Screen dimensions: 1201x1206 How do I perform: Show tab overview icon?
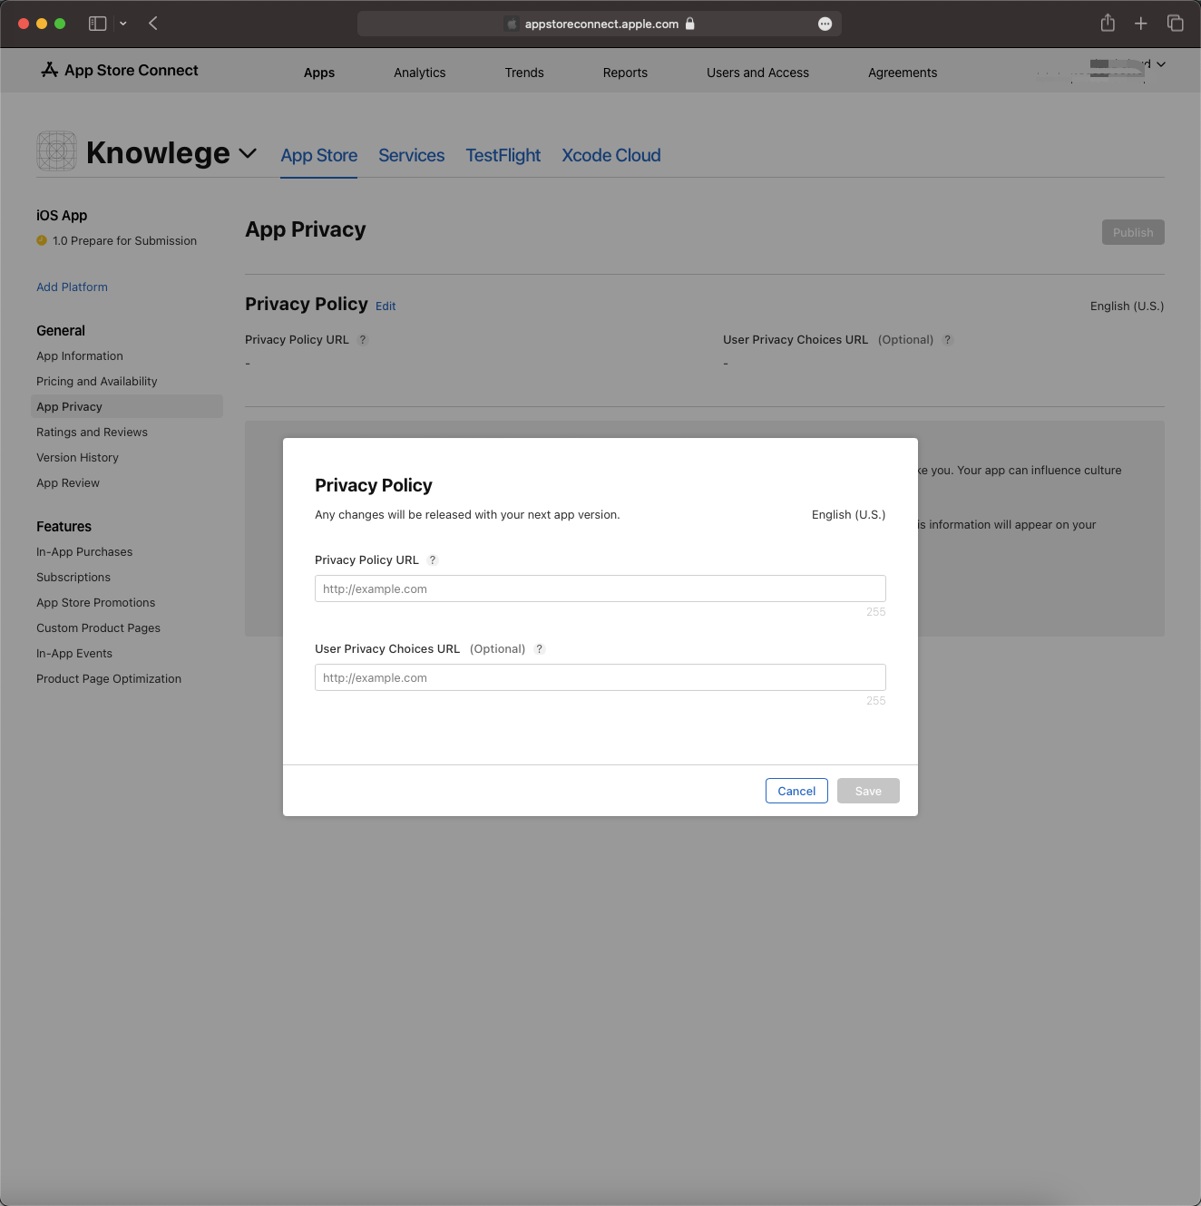(1176, 24)
